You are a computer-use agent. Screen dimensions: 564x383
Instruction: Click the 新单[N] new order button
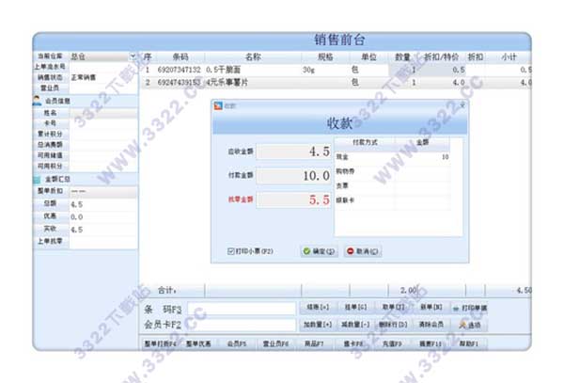431,308
